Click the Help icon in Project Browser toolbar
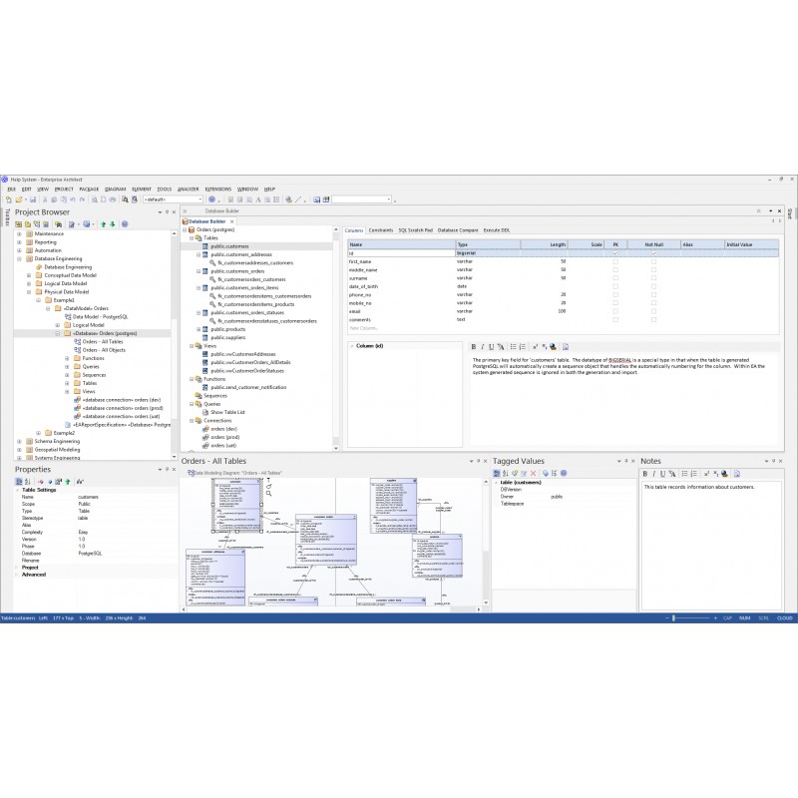 (124, 223)
